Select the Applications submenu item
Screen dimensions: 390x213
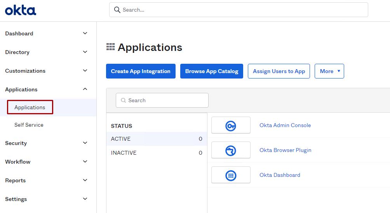click(x=30, y=107)
